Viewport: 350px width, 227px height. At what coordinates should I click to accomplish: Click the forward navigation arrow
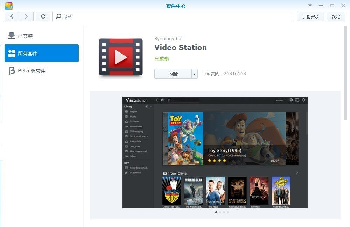[x=26, y=16]
